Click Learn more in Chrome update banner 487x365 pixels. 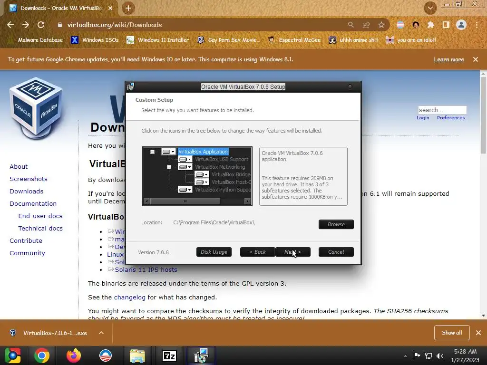tap(449, 59)
